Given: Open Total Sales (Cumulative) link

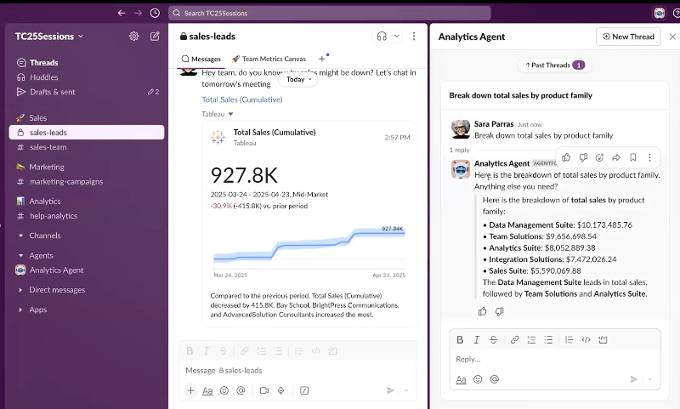Looking at the screenshot, I should point(242,99).
